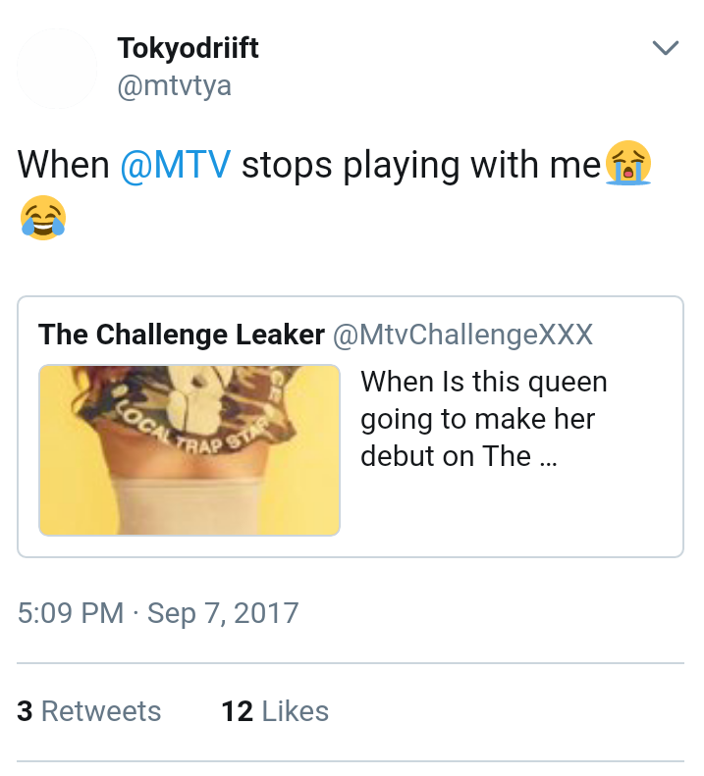Click the word 'Retweets' label
The height and width of the screenshot is (776, 704).
click(x=101, y=711)
